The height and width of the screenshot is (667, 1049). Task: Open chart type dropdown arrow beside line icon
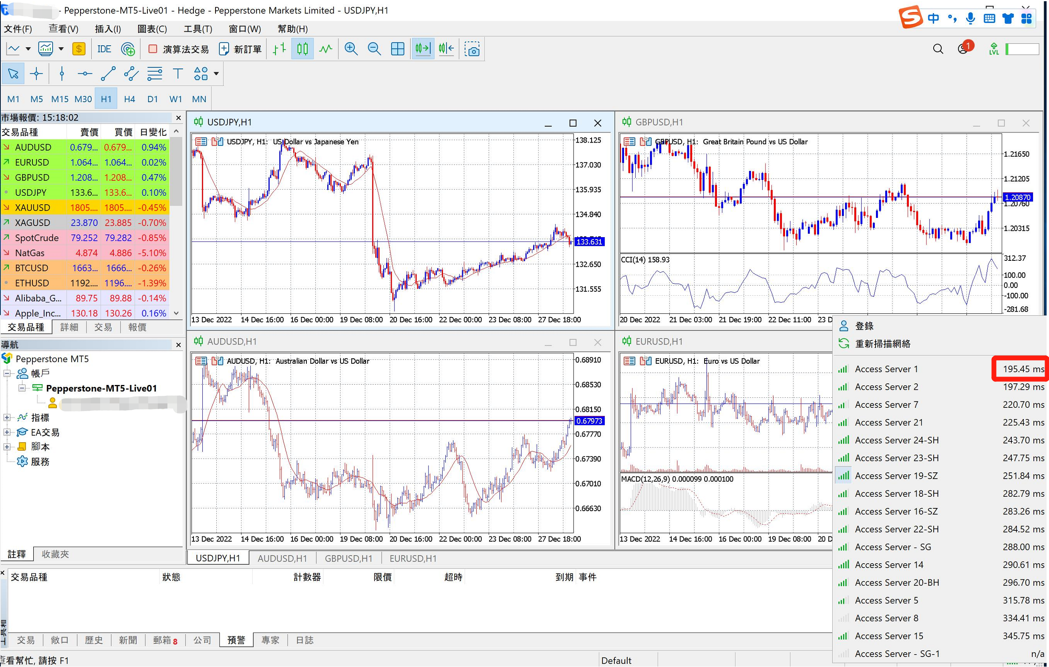tap(28, 49)
